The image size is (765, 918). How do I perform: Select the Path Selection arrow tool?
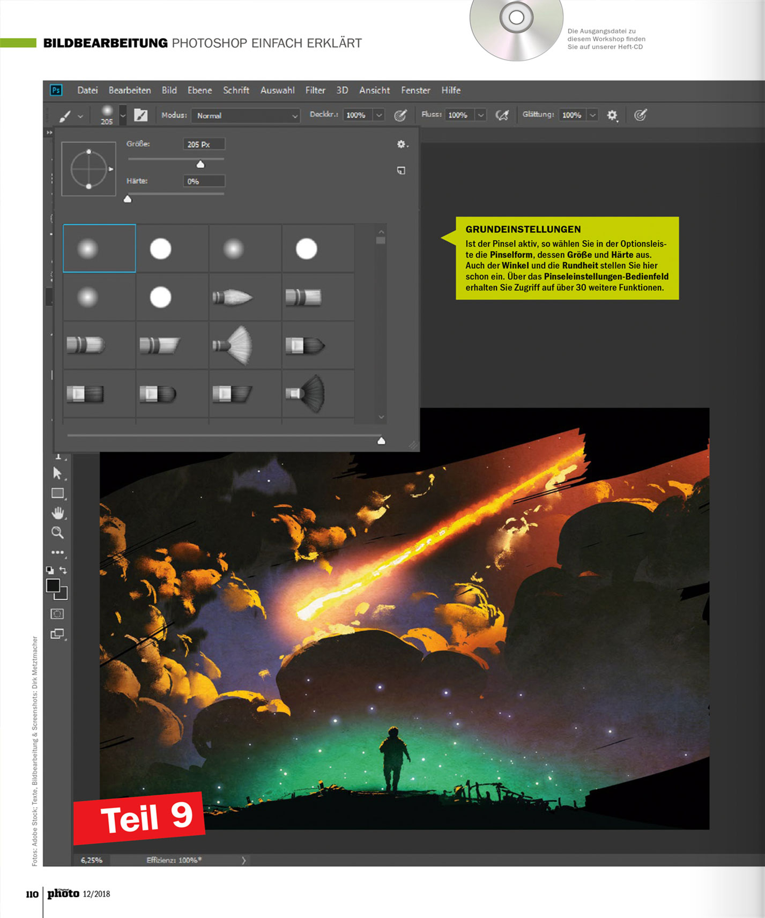[57, 473]
